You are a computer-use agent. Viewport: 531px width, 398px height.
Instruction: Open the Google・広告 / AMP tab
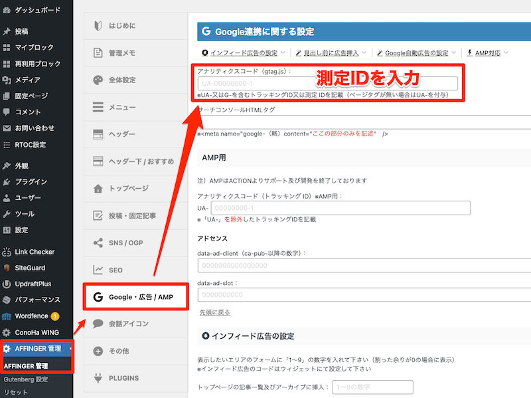135,297
